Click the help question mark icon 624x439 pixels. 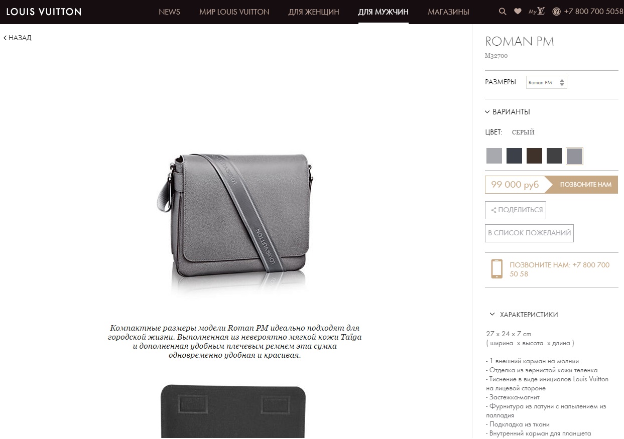(556, 12)
